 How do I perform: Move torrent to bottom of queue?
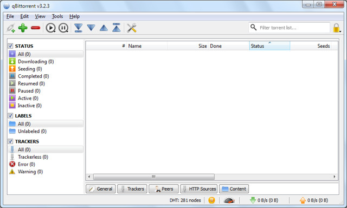(78, 28)
